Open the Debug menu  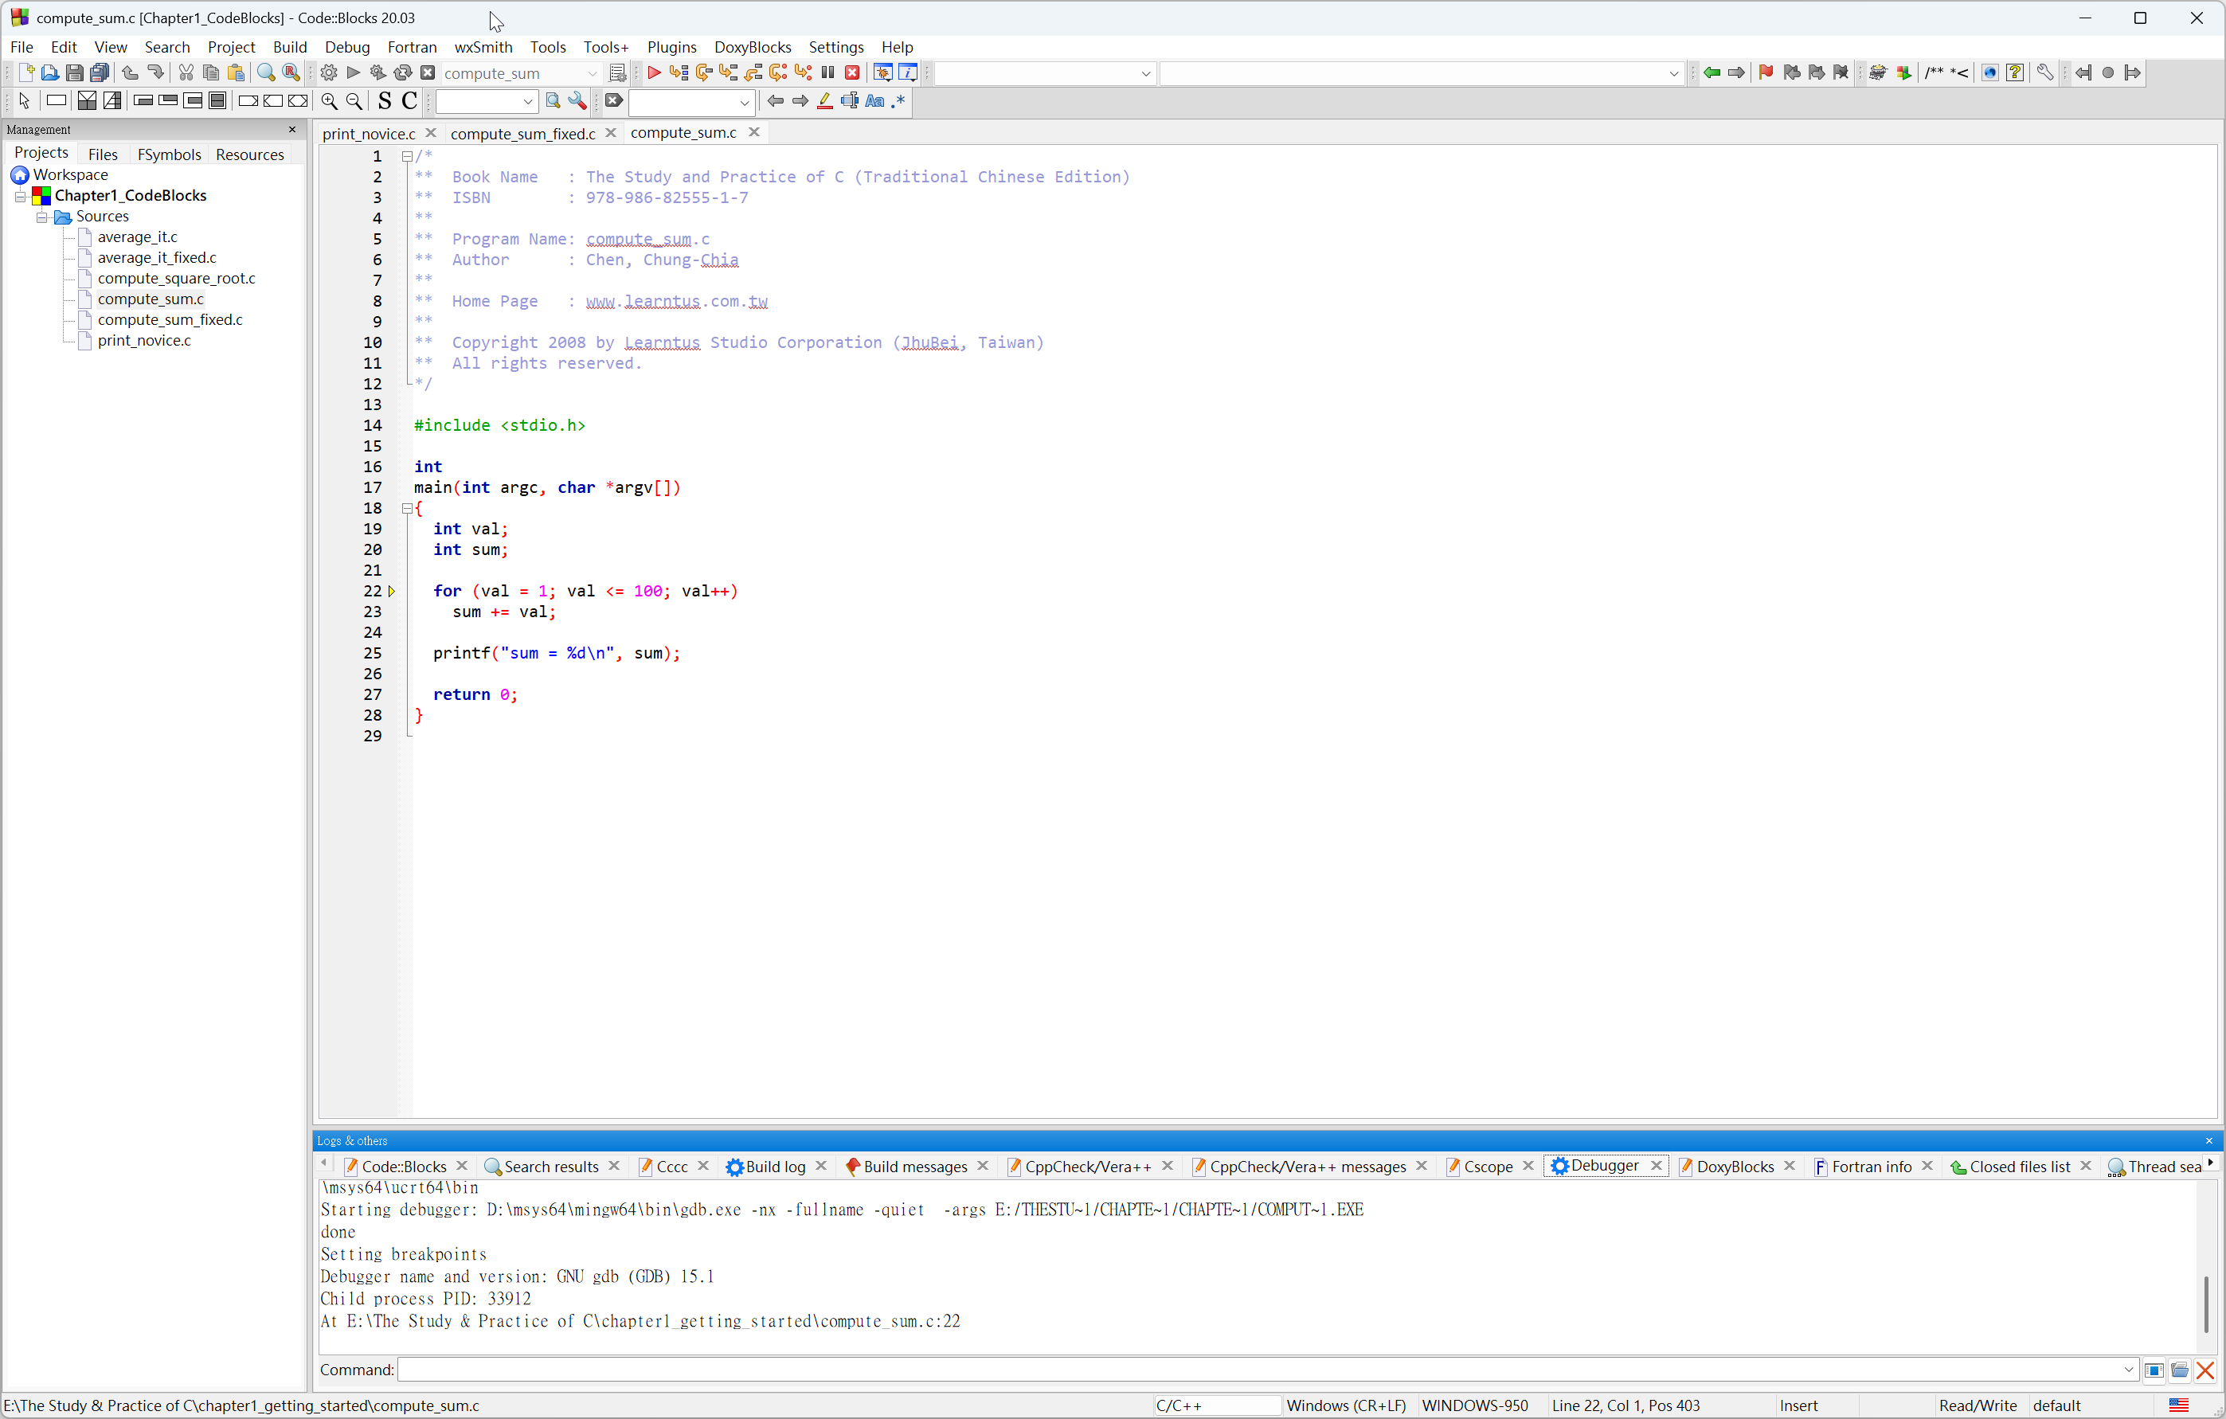point(346,47)
